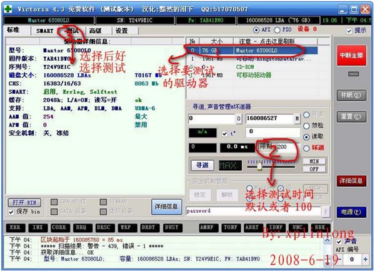375x271 pixels.
Task: Select the 可移动驱动器 drive row
Action: pyautogui.click(x=252, y=75)
